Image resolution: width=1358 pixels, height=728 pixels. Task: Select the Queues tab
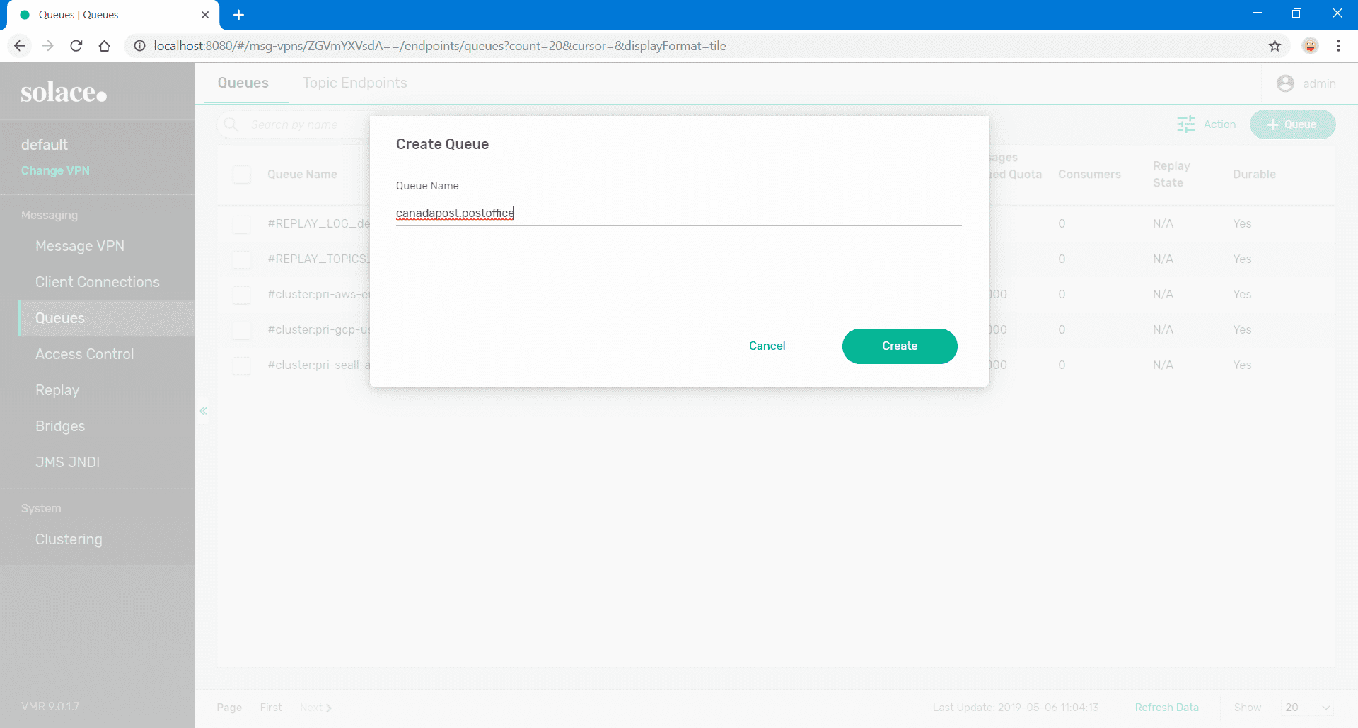[243, 83]
